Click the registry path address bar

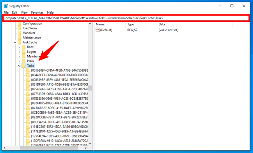click(126, 18)
